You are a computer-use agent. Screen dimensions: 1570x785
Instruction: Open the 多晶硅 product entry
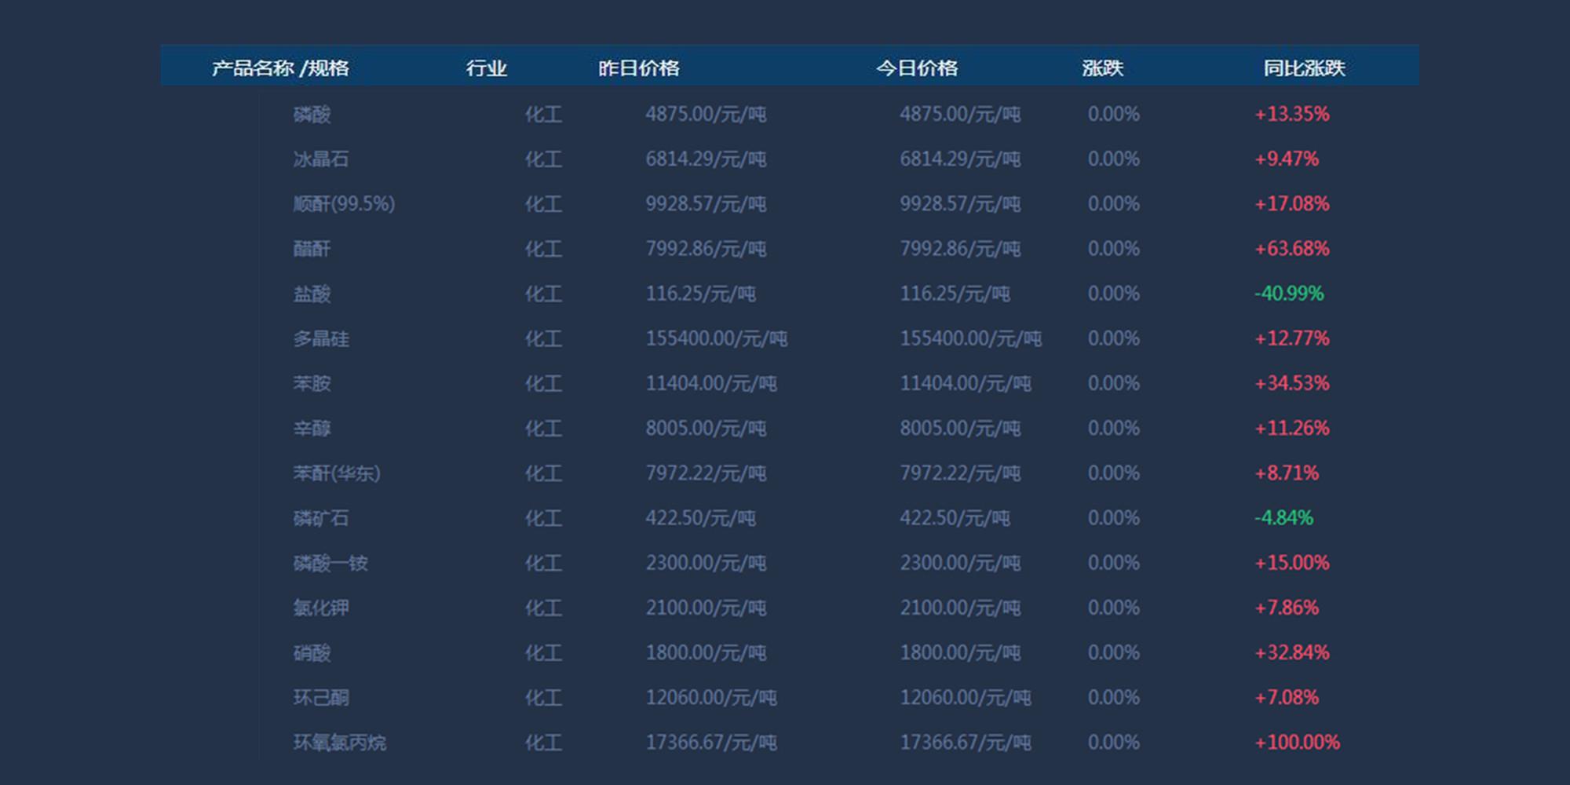tap(320, 339)
